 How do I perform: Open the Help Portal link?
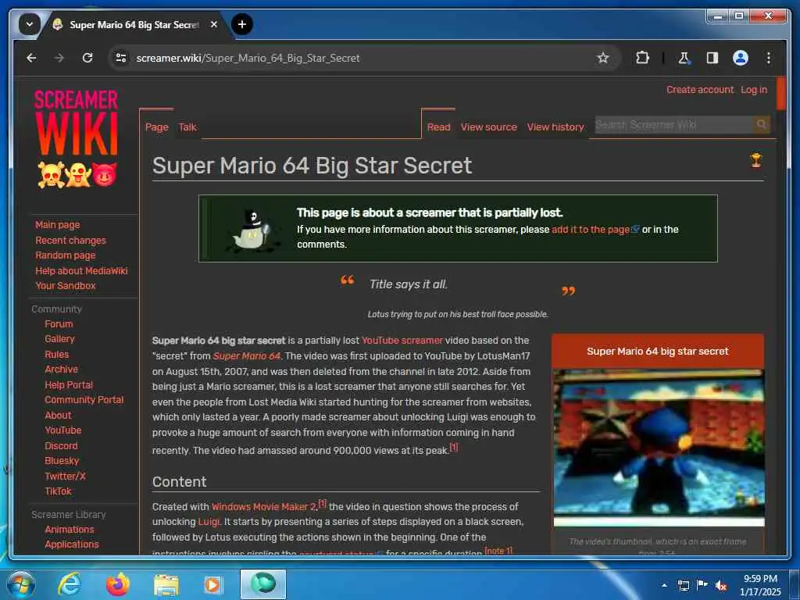[x=69, y=384]
